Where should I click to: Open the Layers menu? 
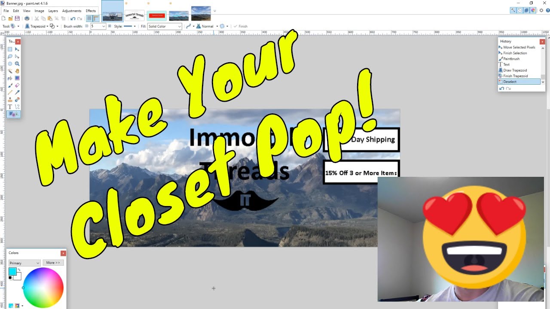click(53, 11)
